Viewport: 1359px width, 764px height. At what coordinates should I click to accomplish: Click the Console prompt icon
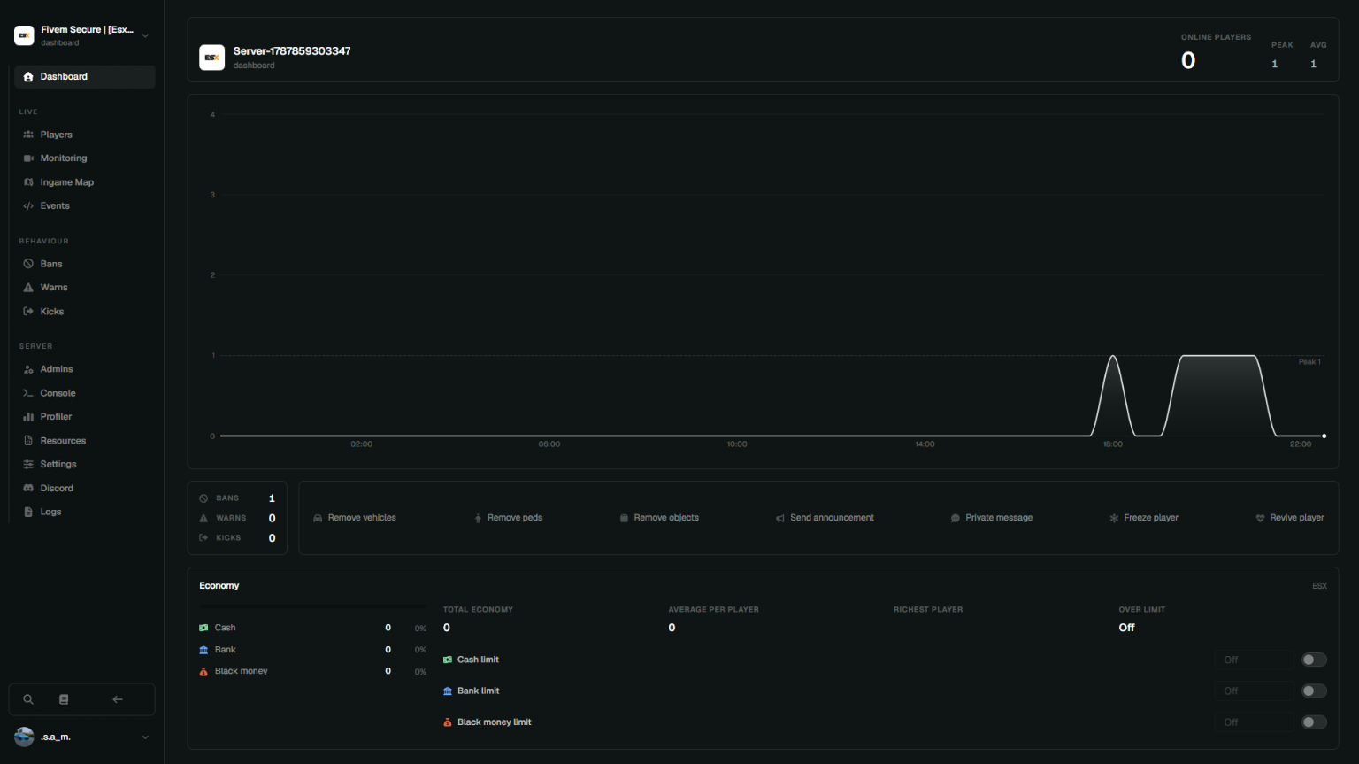pyautogui.click(x=28, y=393)
